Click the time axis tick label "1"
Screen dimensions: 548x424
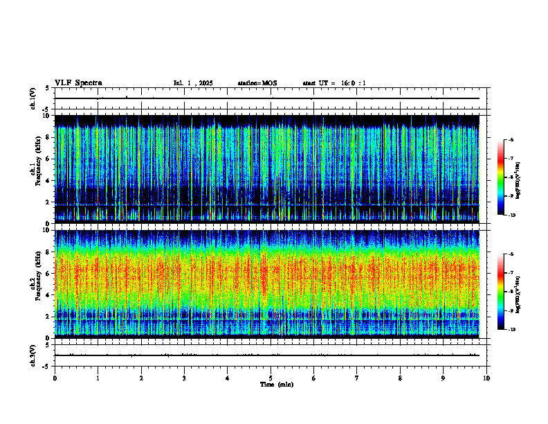click(x=98, y=378)
